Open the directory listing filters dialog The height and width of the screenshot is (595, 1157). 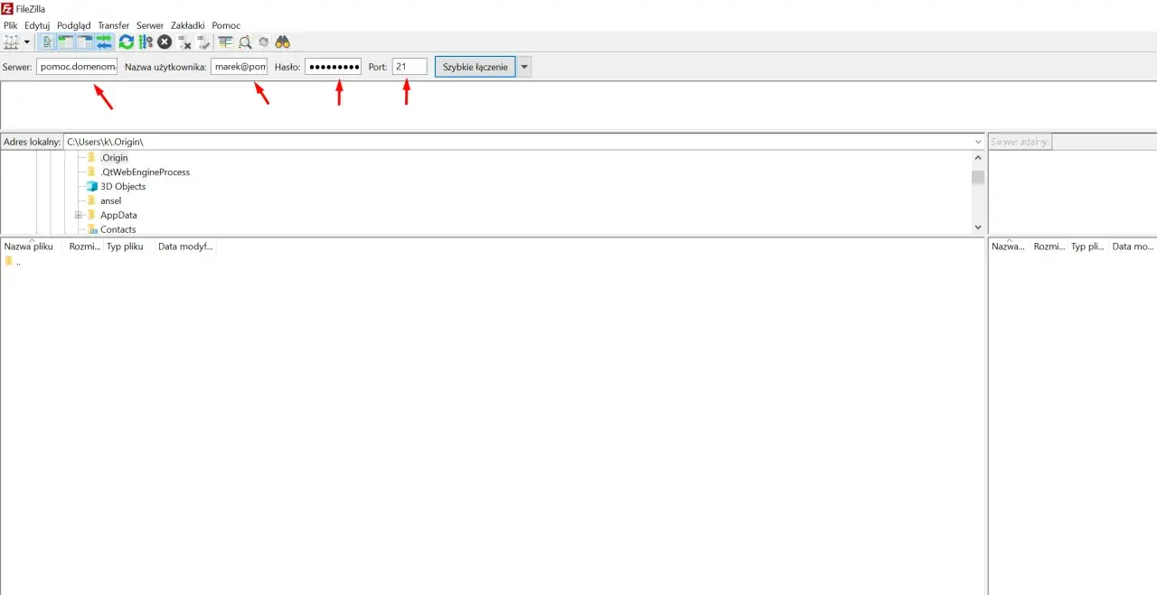point(226,42)
